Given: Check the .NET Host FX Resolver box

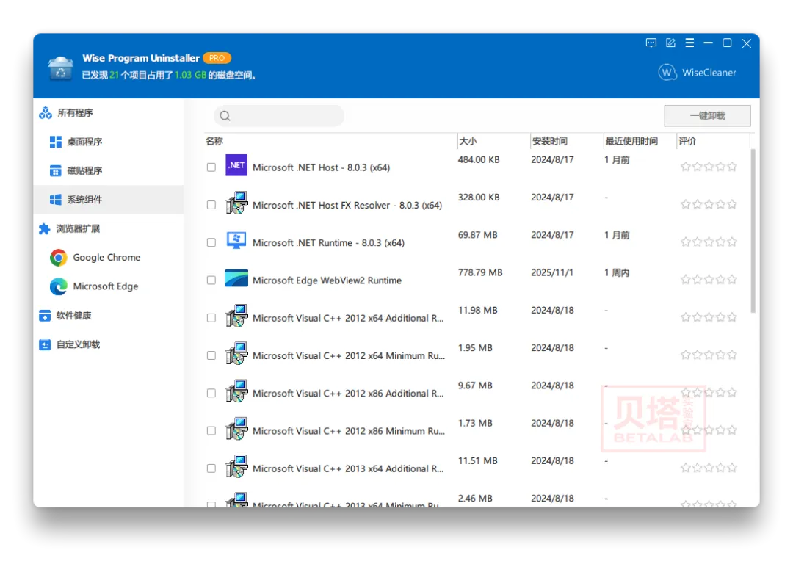Looking at the screenshot, I should point(211,205).
